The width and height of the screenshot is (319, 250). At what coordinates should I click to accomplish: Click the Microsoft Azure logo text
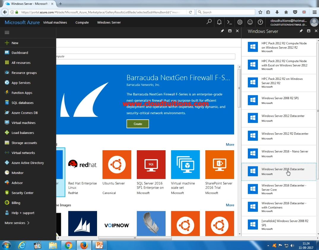pyautogui.click(x=22, y=22)
